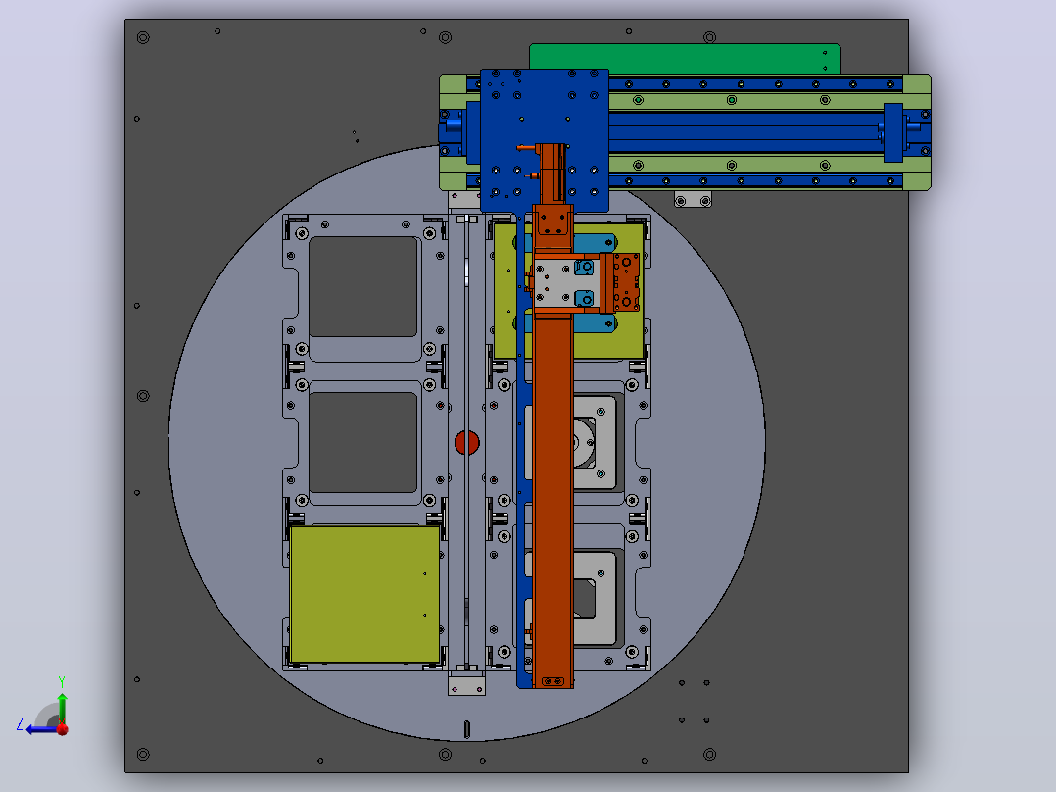Select the middle gray nest in the right fixture
Screen dimensions: 1056x792
[596, 442]
